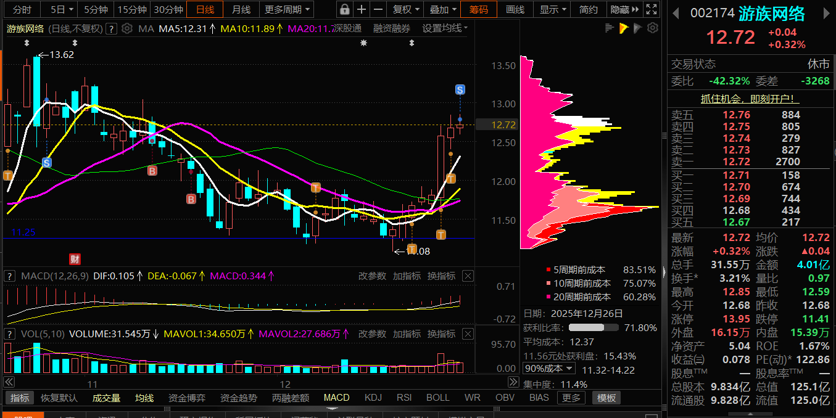Click 卖一 price 12.72 in order book
Image resolution: width=836 pixels, height=418 pixels.
click(x=737, y=162)
